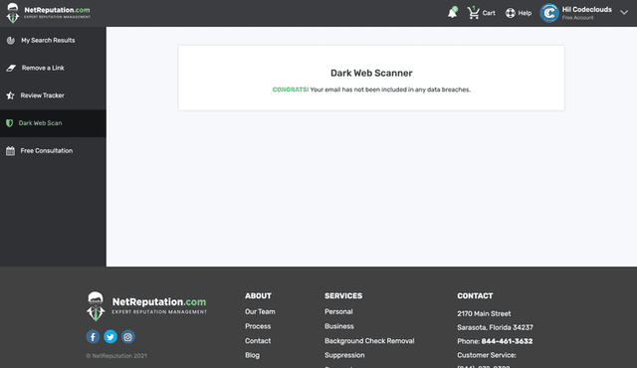Open Background Check Removal link

coord(369,341)
